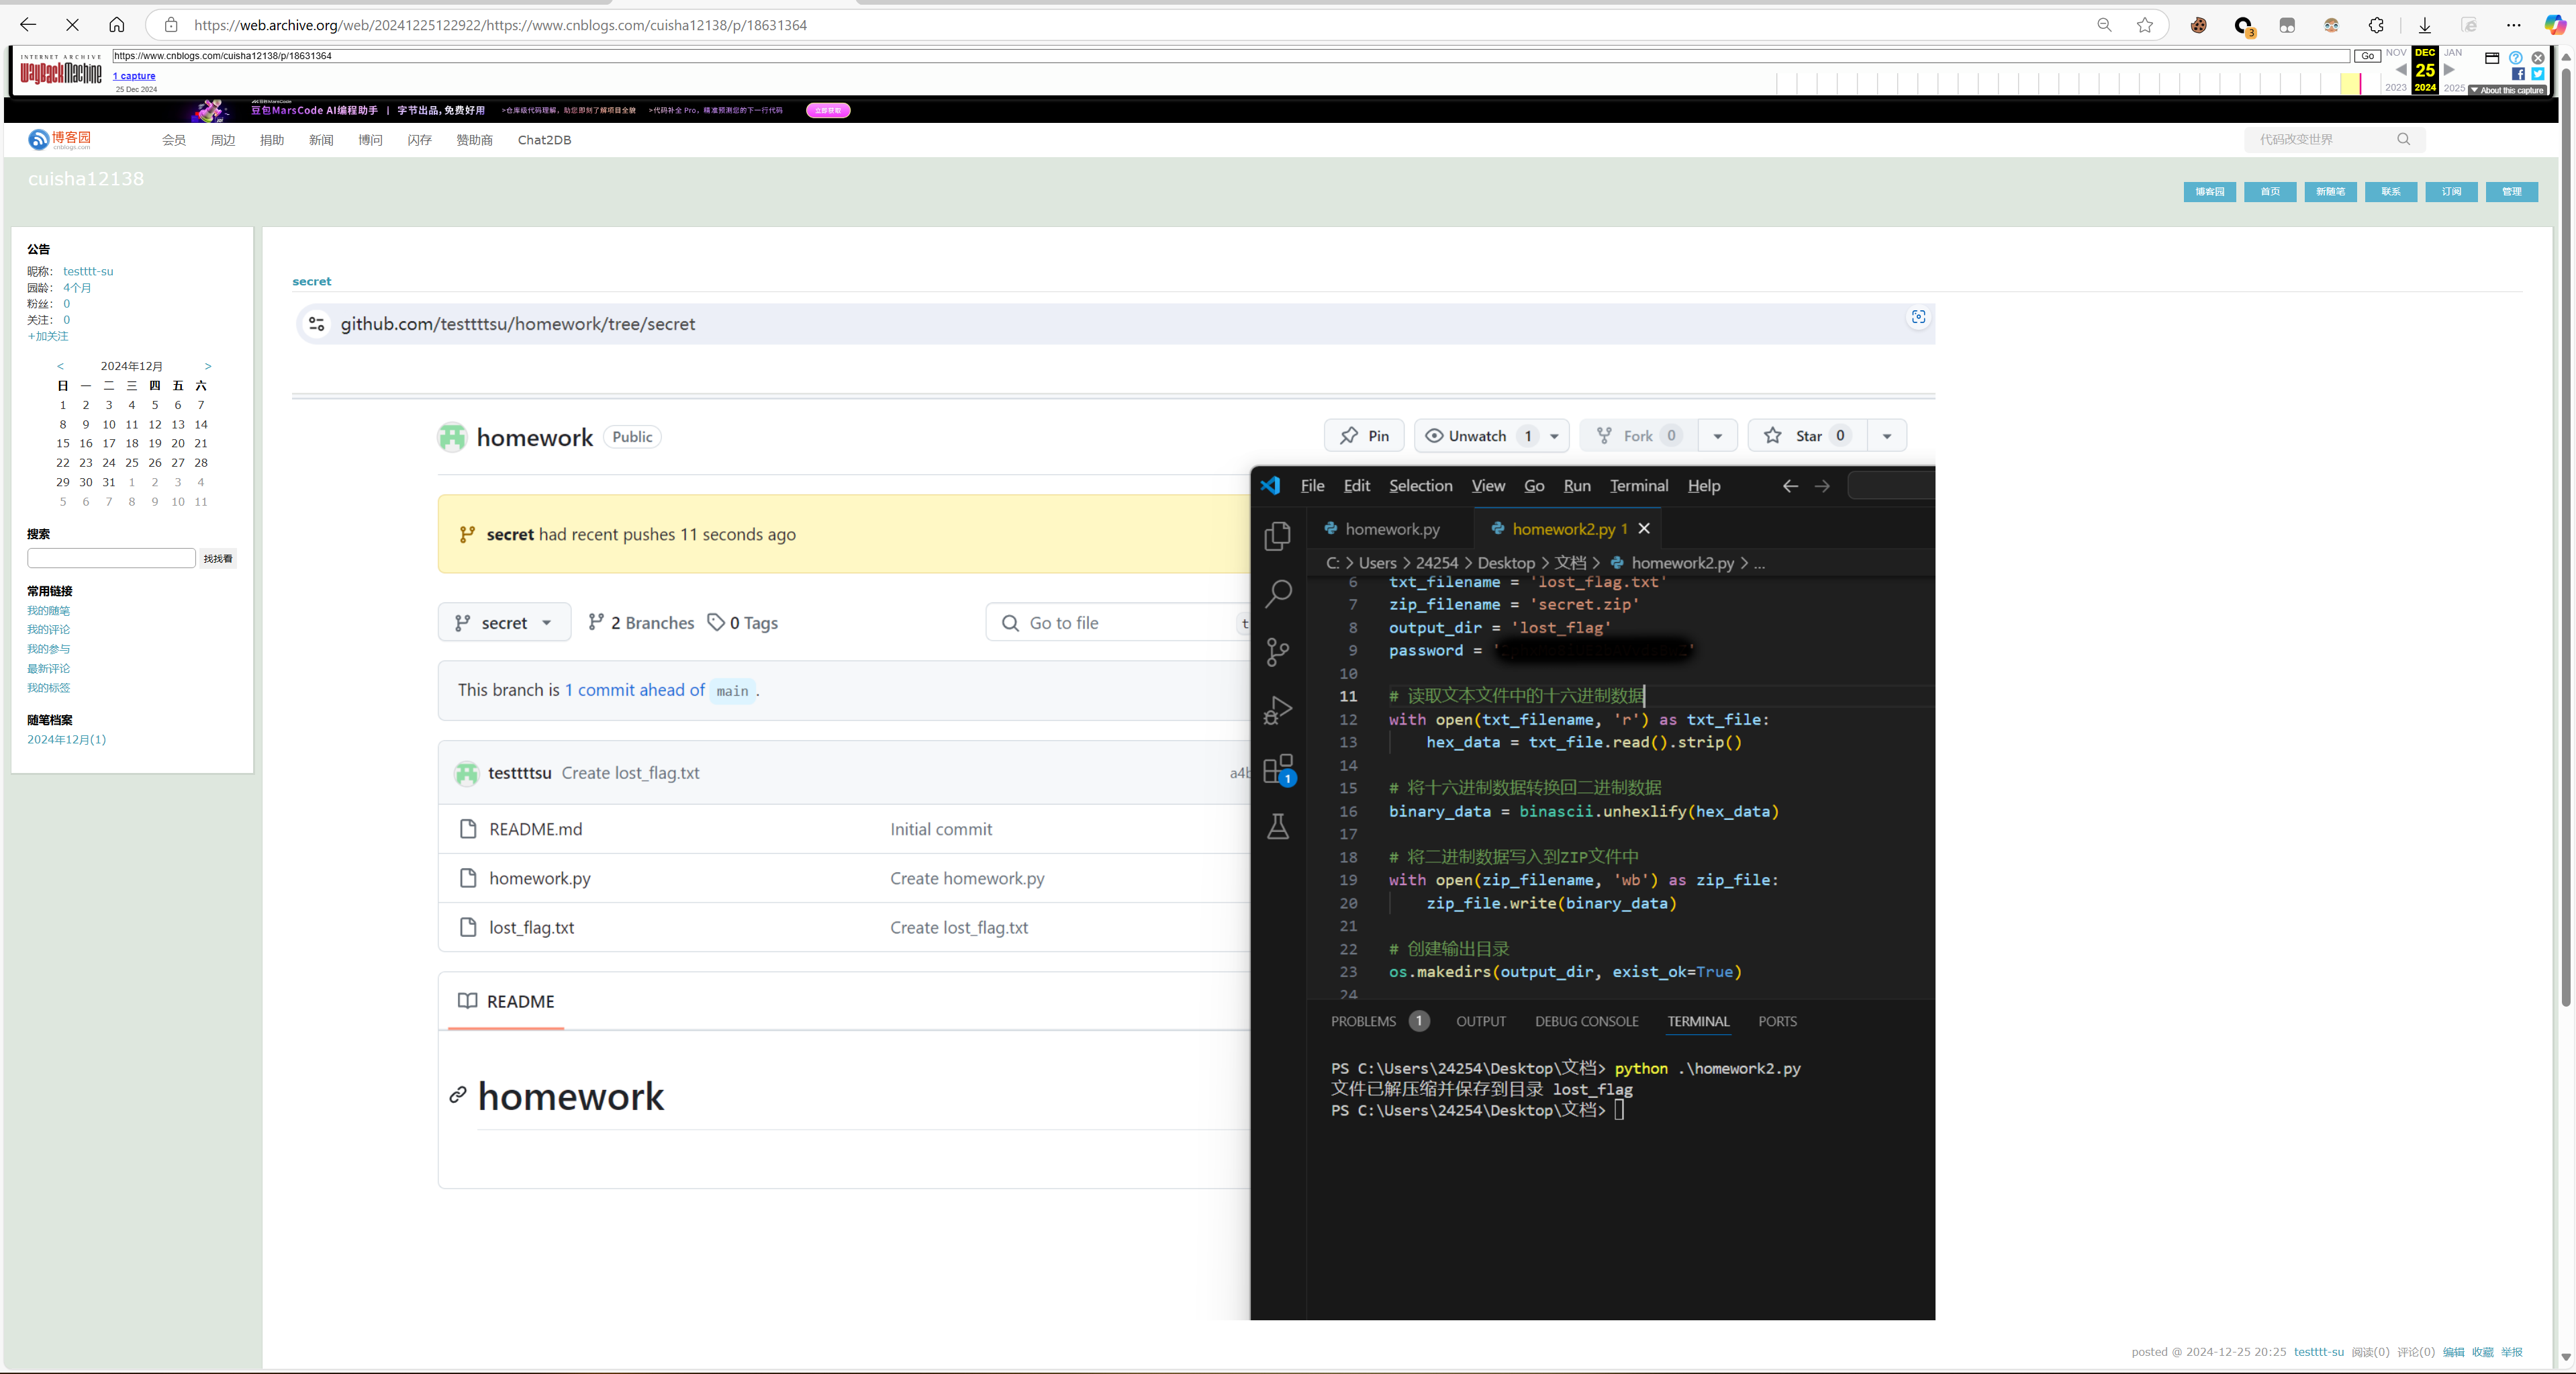The image size is (2576, 1374).
Task: Expand the Fork dropdown arrow
Action: click(1717, 436)
